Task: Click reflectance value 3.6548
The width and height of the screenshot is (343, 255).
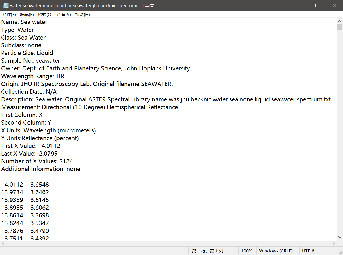Action: pos(40,185)
